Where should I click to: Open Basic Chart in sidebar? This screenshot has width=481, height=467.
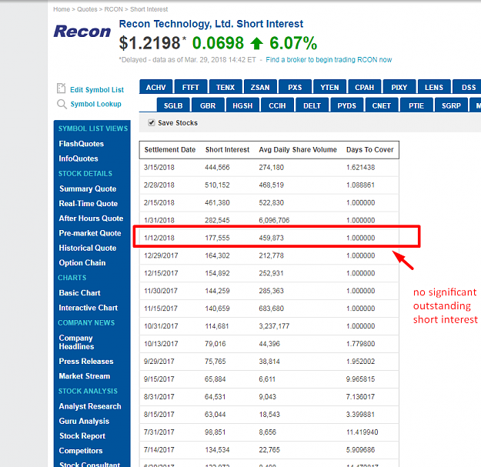point(79,293)
